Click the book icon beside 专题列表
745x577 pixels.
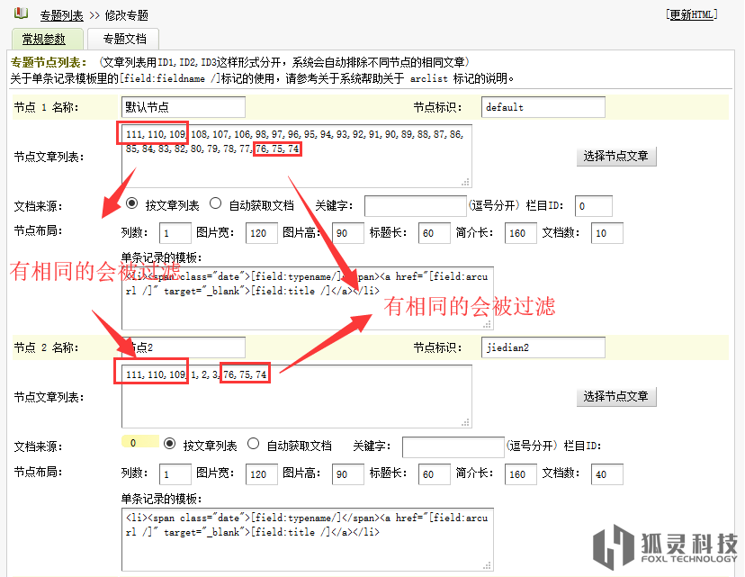click(x=22, y=14)
